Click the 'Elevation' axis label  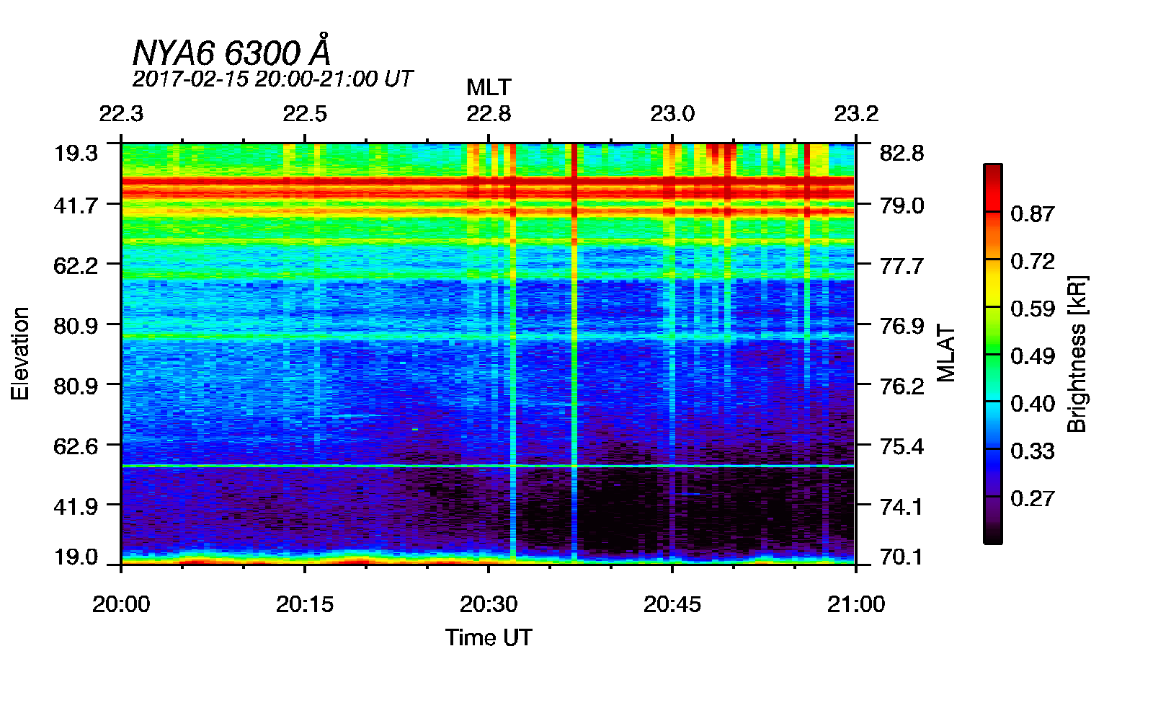click(20, 353)
